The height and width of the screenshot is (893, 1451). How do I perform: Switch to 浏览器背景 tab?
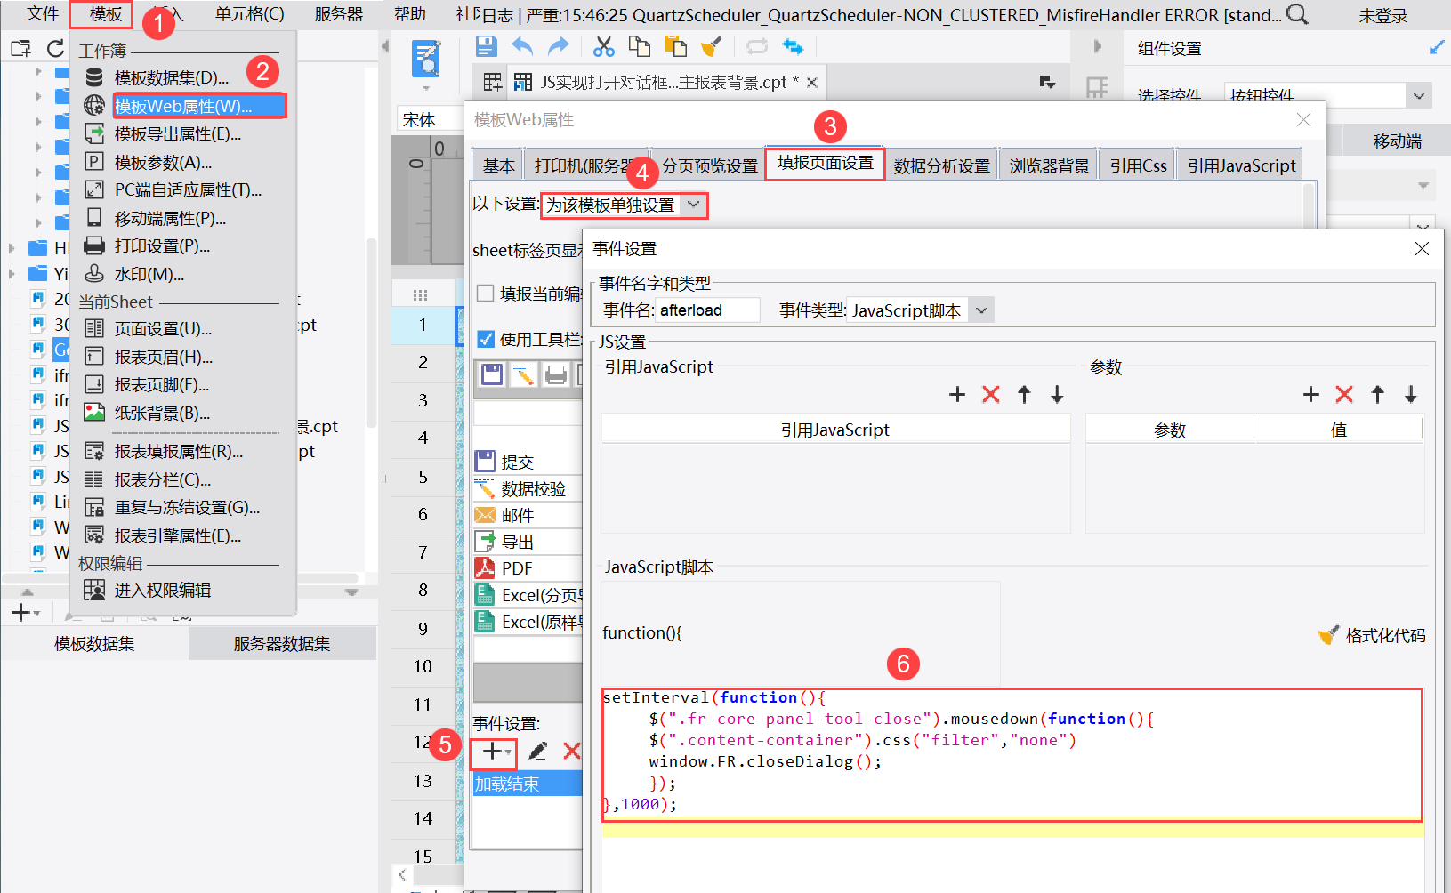(x=1049, y=165)
